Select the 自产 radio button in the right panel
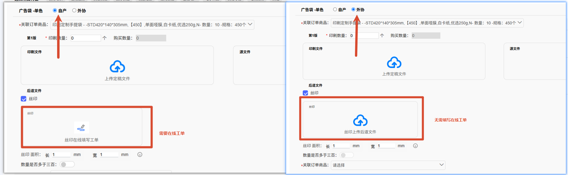568x175 pixels. tap(335, 9)
